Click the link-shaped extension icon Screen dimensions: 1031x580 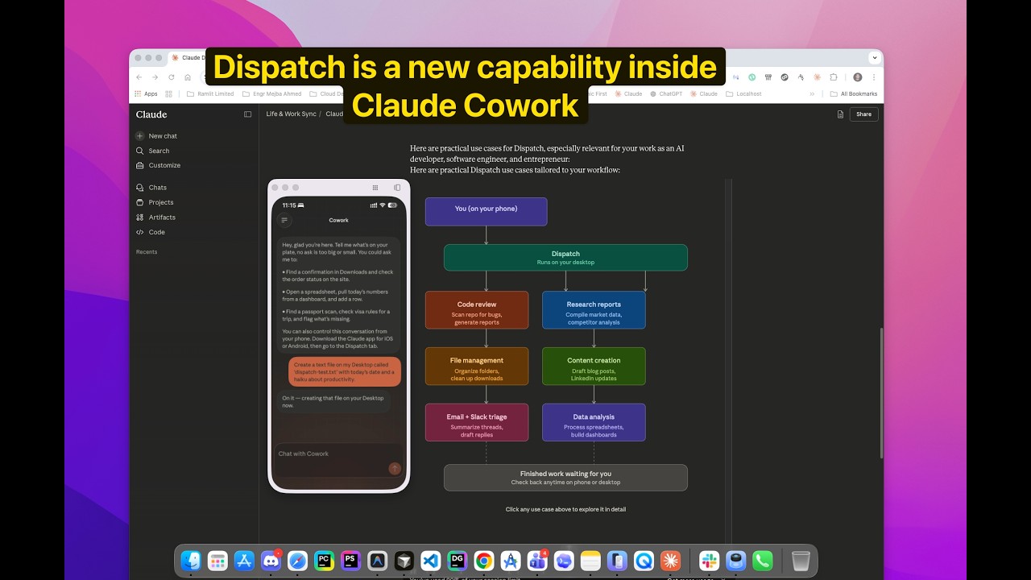(785, 77)
